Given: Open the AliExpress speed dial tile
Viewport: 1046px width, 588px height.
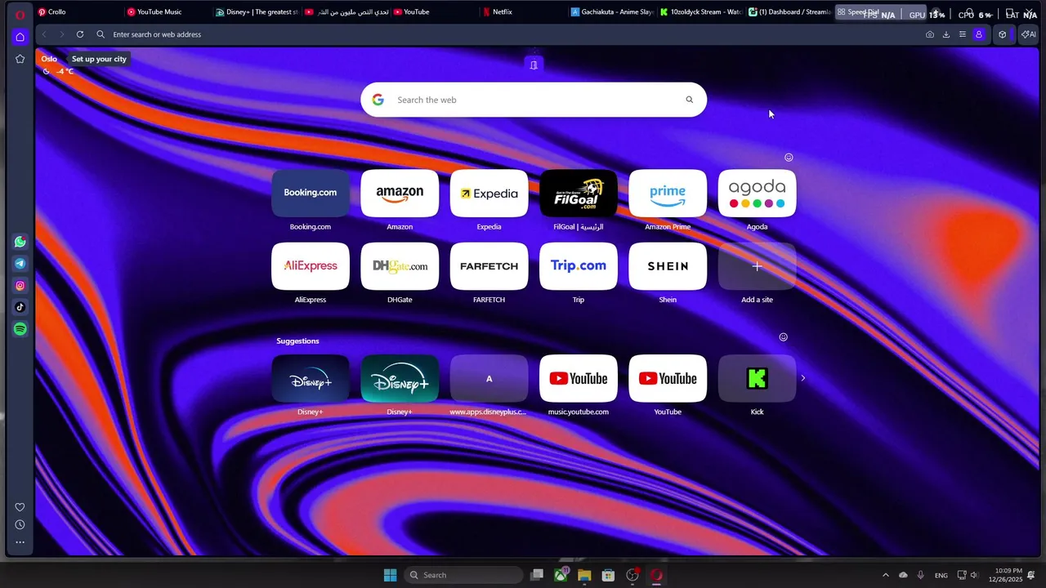Looking at the screenshot, I should point(311,266).
